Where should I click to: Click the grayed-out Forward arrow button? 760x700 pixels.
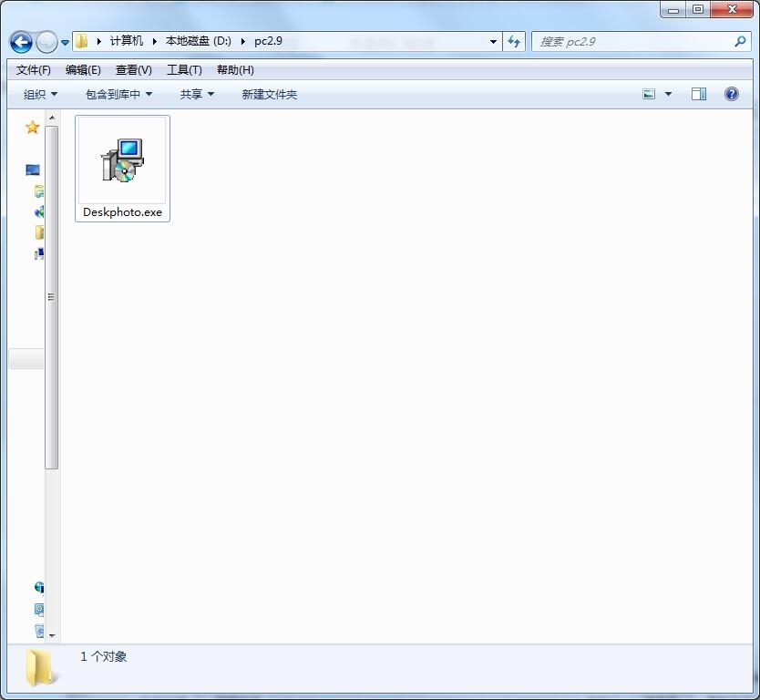point(47,42)
